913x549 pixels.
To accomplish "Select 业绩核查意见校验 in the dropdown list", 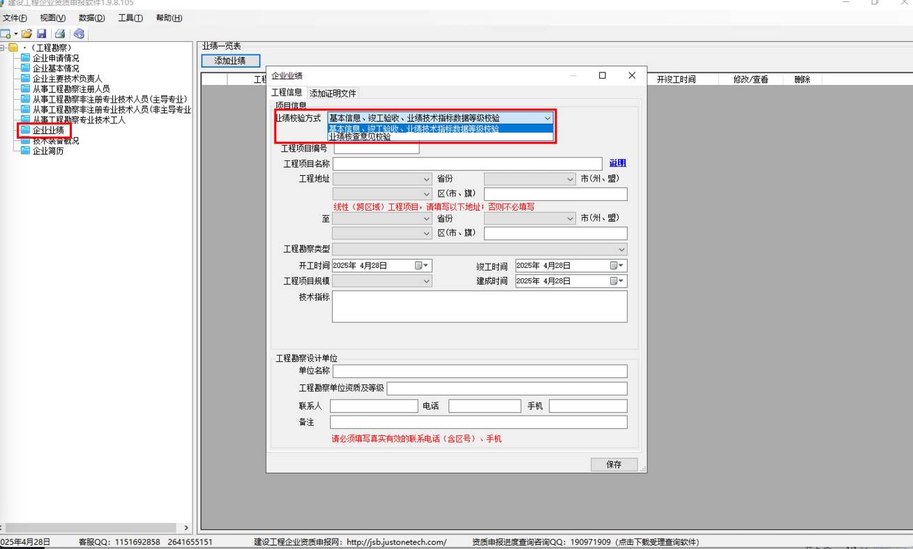I will tap(360, 137).
